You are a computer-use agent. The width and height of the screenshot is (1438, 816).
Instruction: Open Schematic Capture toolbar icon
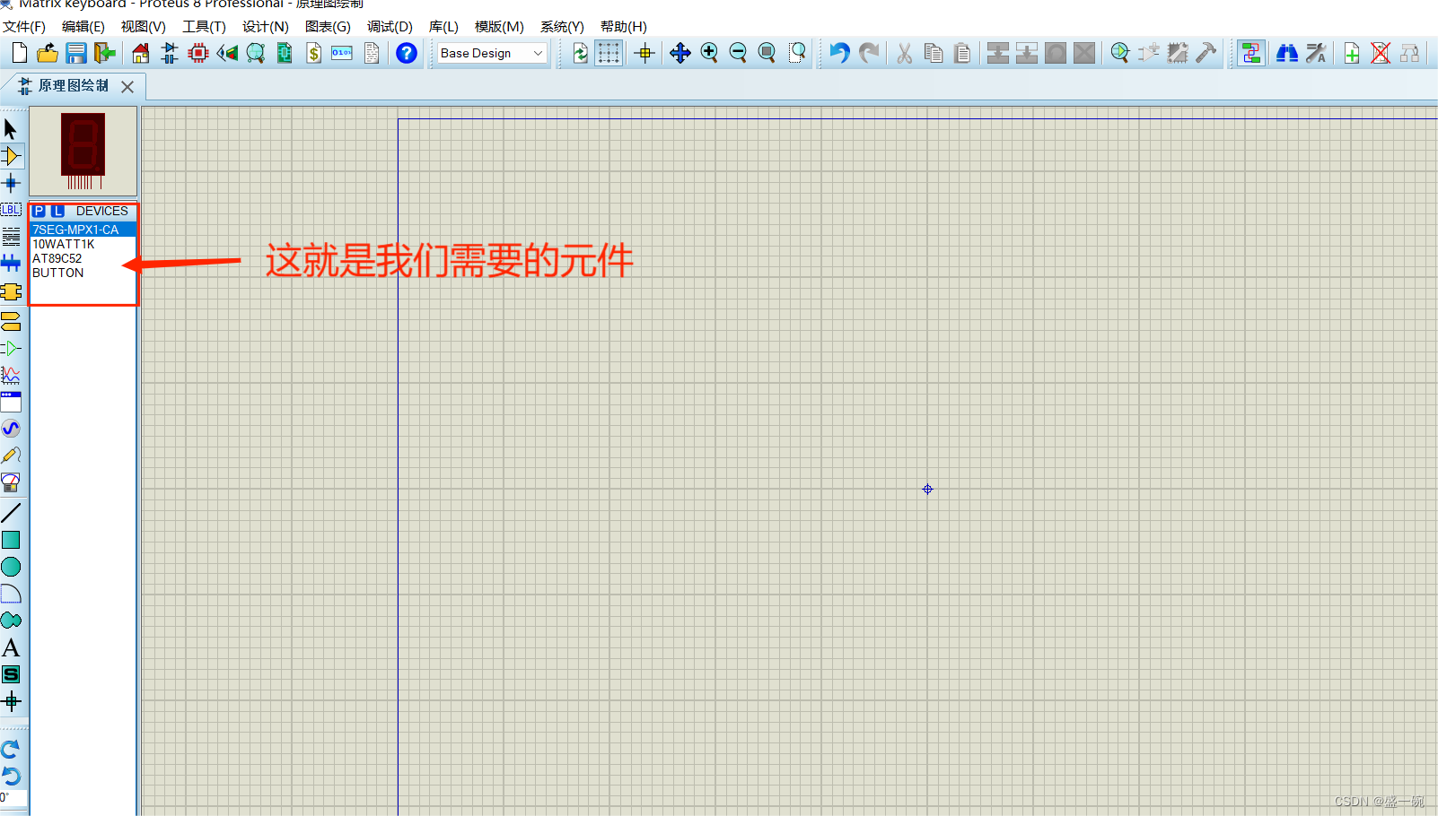170,53
